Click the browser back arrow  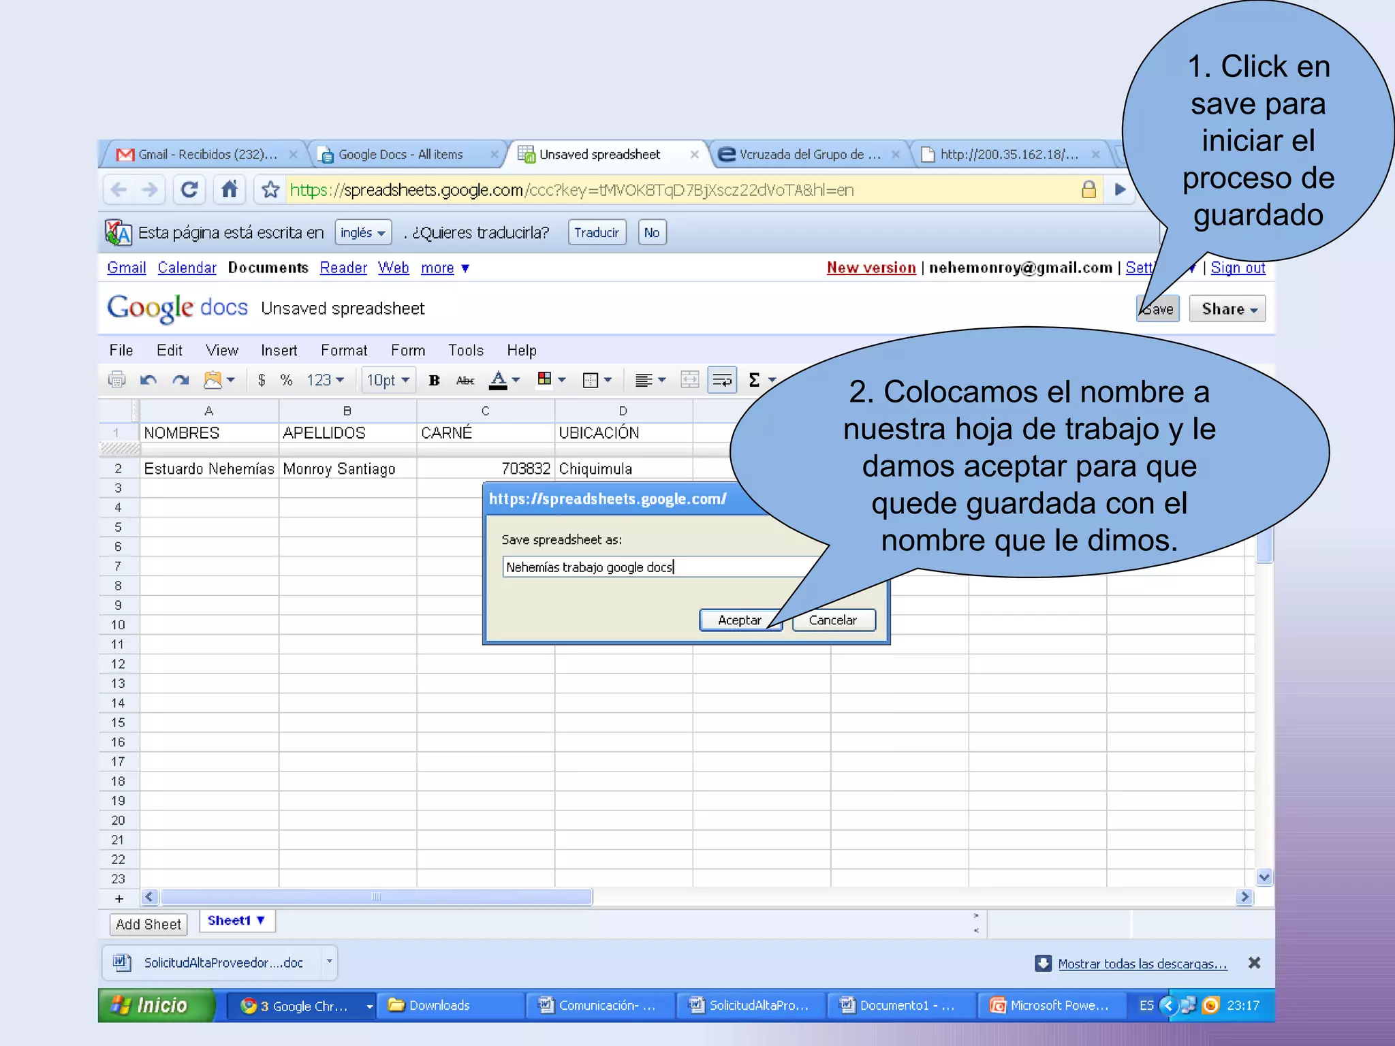pos(119,190)
